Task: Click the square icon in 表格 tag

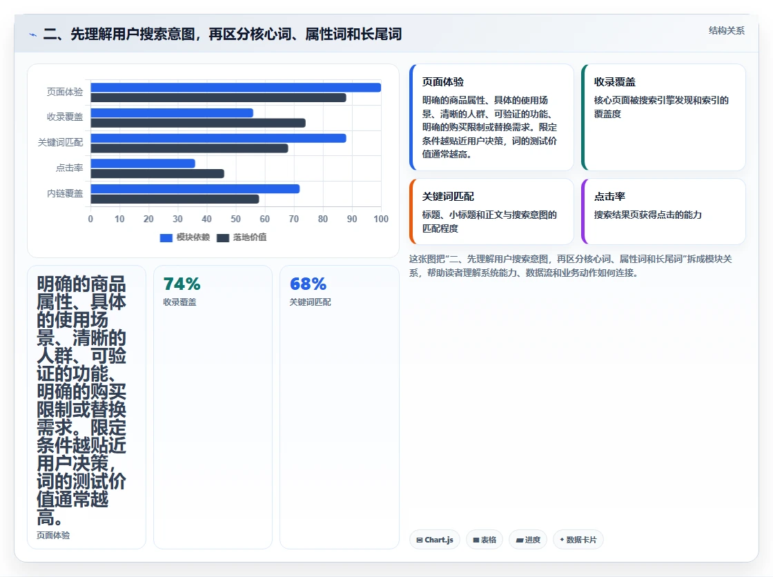Action: click(x=476, y=540)
